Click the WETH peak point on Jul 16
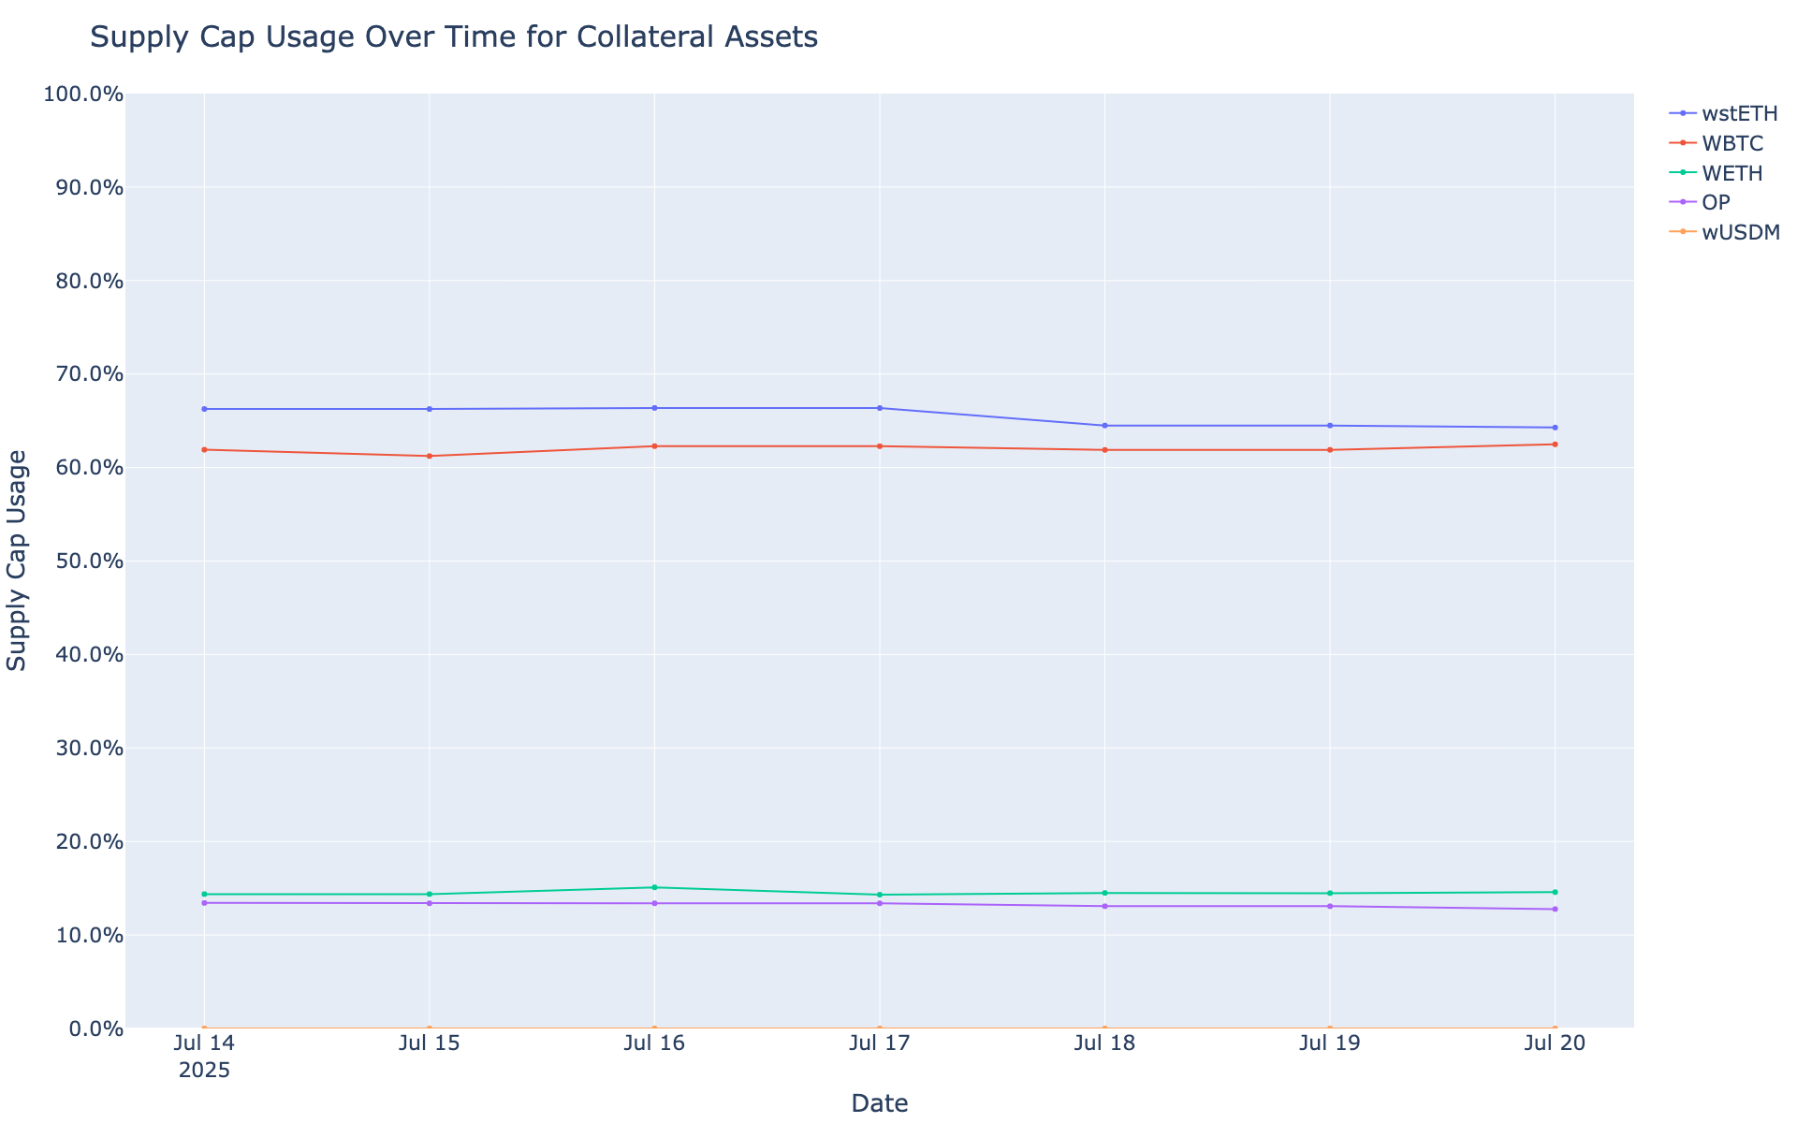The image size is (1797, 1123). [654, 887]
